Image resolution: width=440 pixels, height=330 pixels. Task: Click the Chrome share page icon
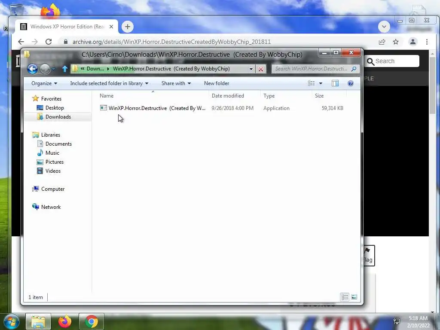[x=382, y=42]
